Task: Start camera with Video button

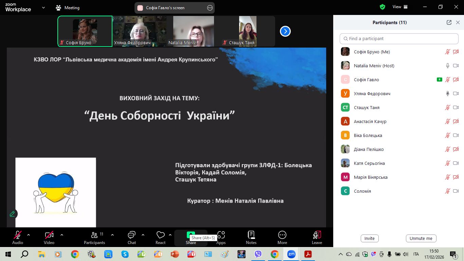Action: click(x=49, y=238)
